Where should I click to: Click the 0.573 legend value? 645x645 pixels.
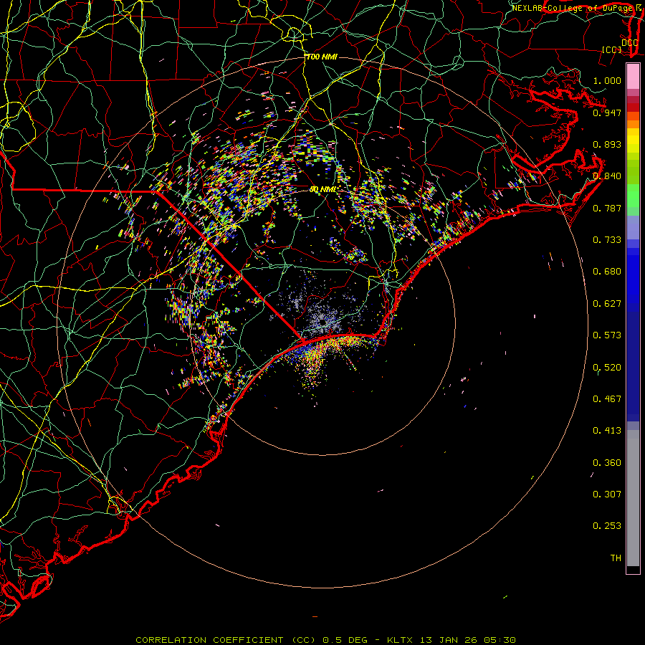tap(607, 335)
